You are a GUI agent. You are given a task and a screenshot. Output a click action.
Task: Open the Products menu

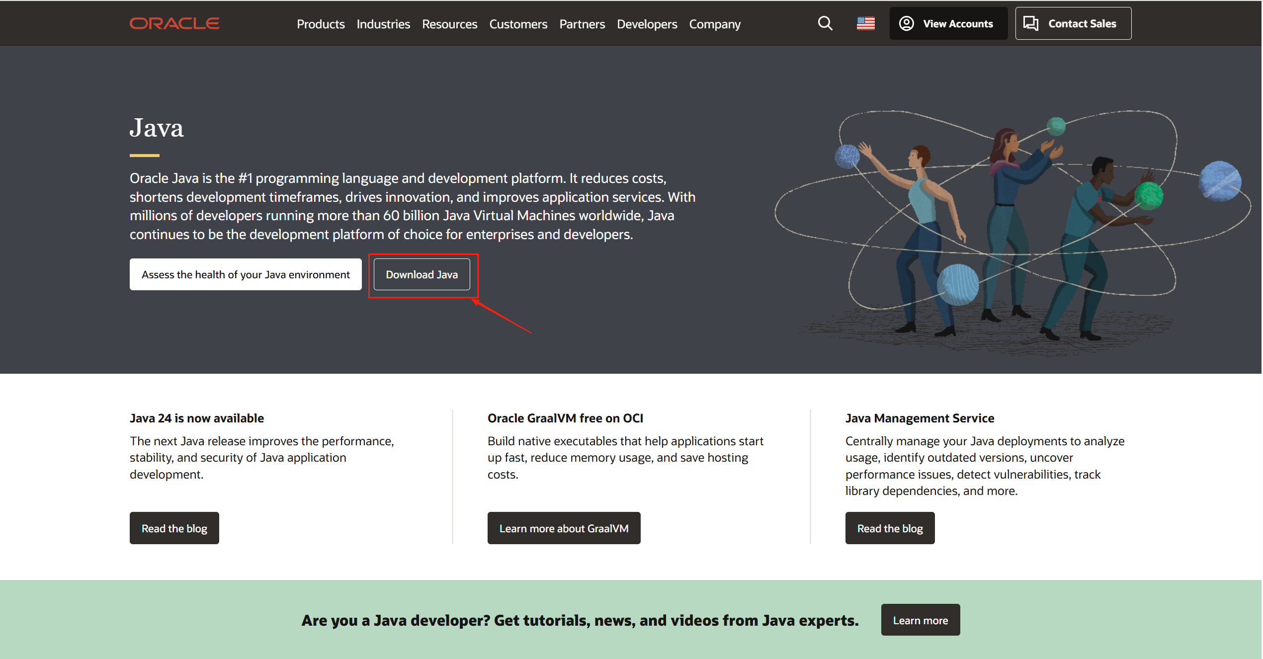(321, 24)
